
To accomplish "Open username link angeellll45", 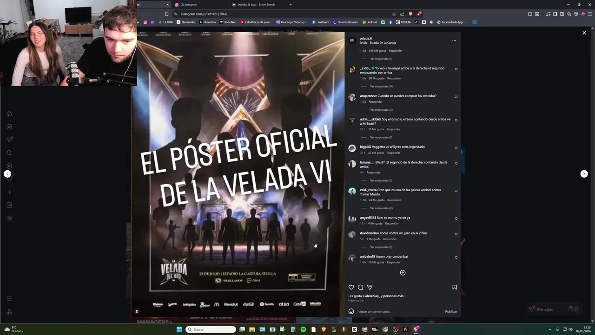I will (368, 217).
